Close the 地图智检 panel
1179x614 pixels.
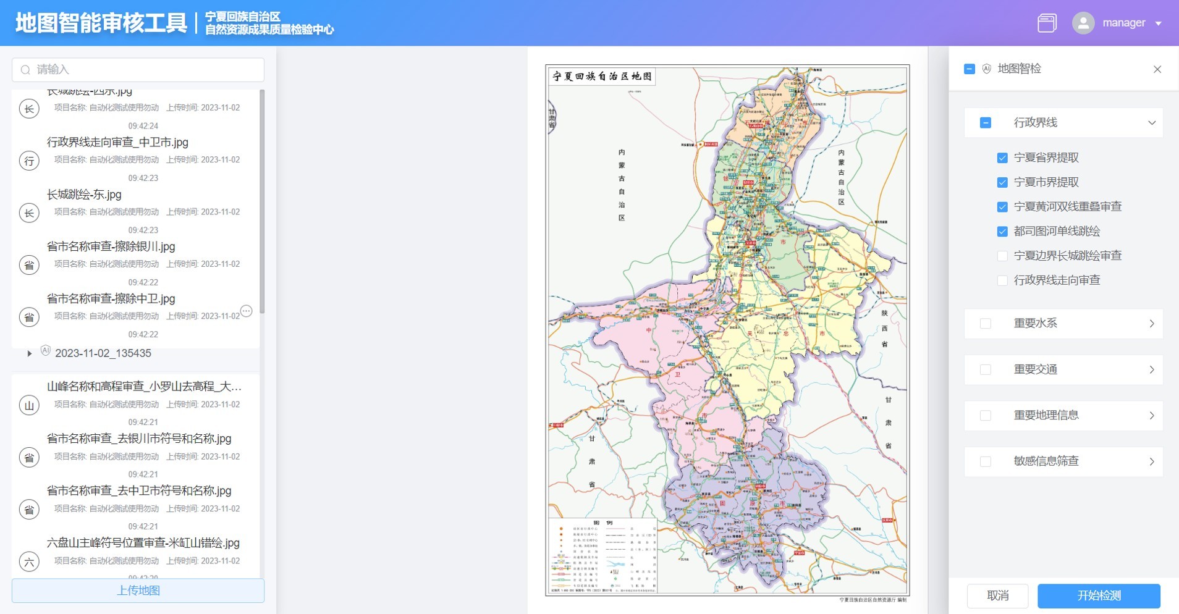point(1157,69)
